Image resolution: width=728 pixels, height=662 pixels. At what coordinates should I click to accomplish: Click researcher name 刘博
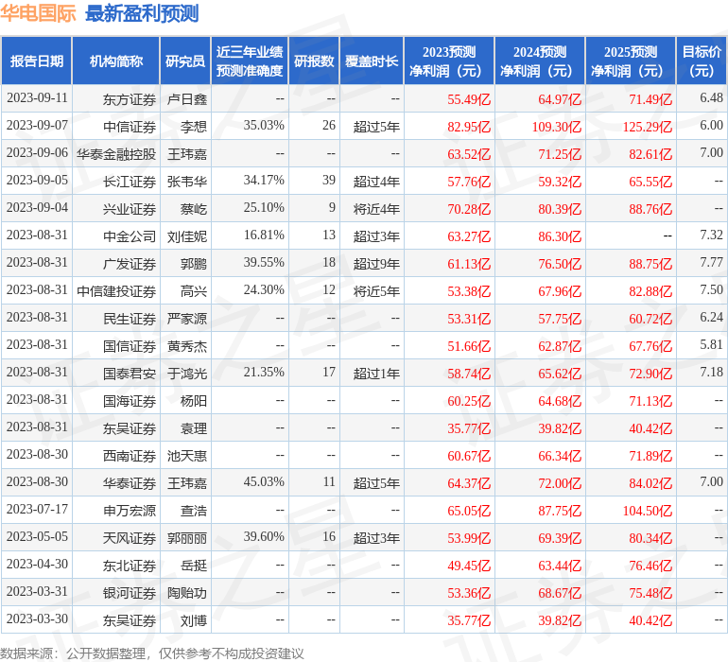[x=194, y=620]
